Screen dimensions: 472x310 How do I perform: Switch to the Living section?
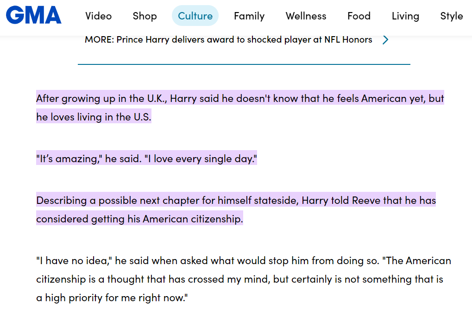click(x=405, y=16)
